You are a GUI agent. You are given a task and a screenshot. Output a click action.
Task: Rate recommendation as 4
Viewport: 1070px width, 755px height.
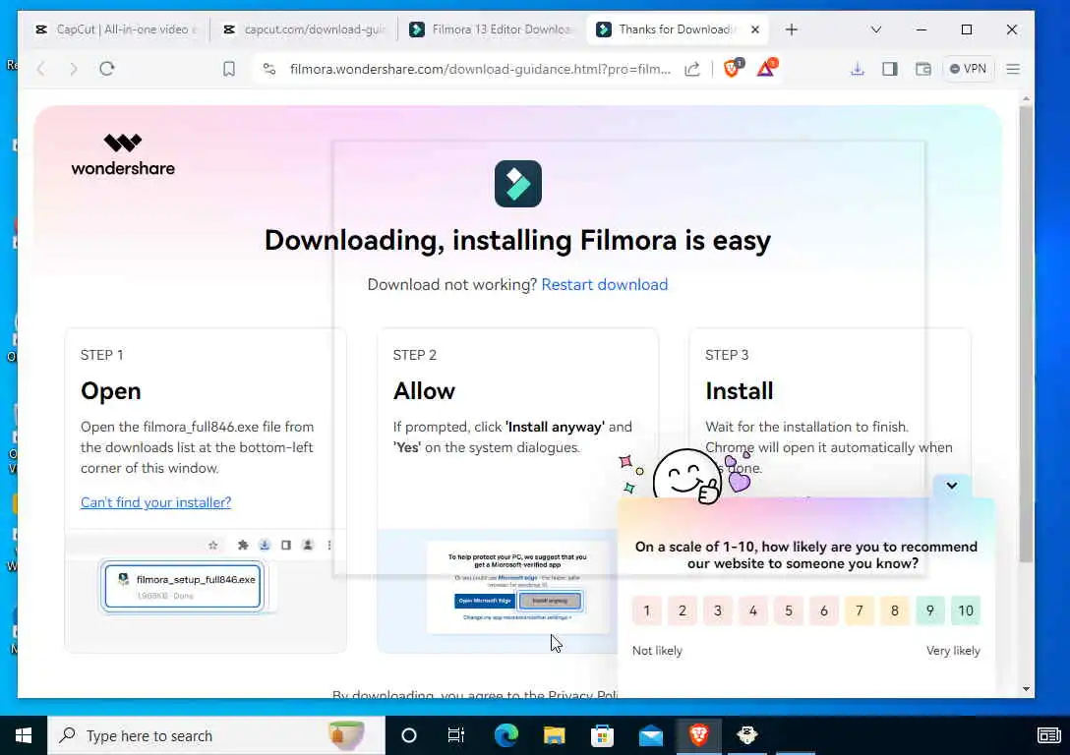pyautogui.click(x=753, y=610)
